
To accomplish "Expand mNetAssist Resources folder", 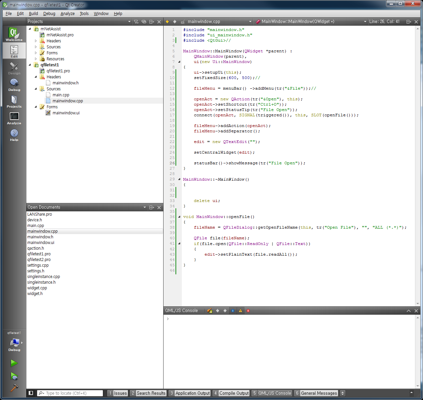I will [x=36, y=59].
